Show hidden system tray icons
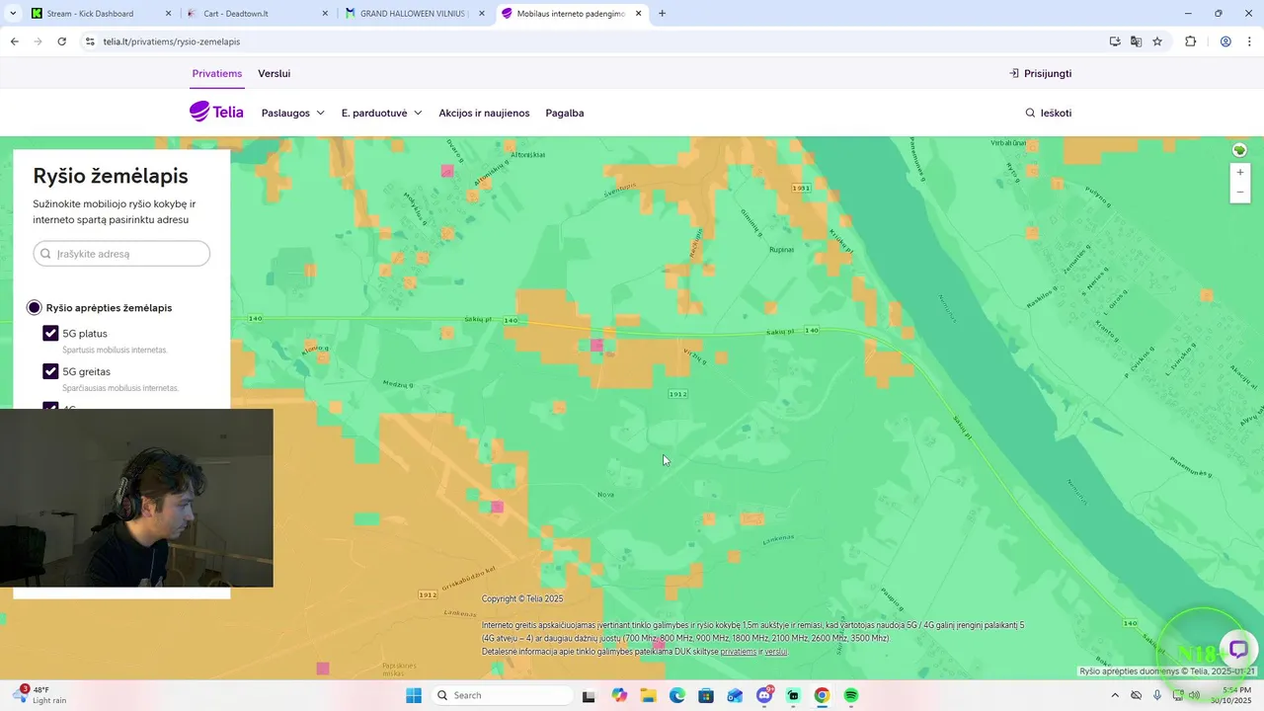 (x=1115, y=695)
